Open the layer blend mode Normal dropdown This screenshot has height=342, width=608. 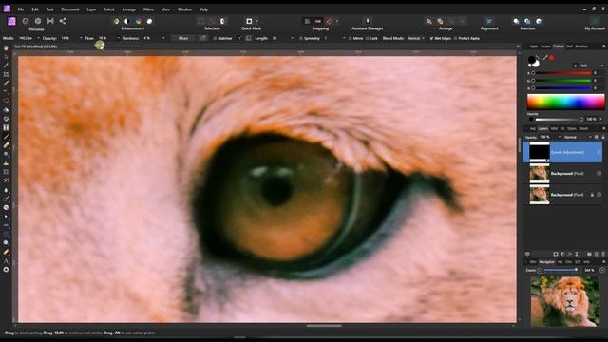tap(578, 137)
